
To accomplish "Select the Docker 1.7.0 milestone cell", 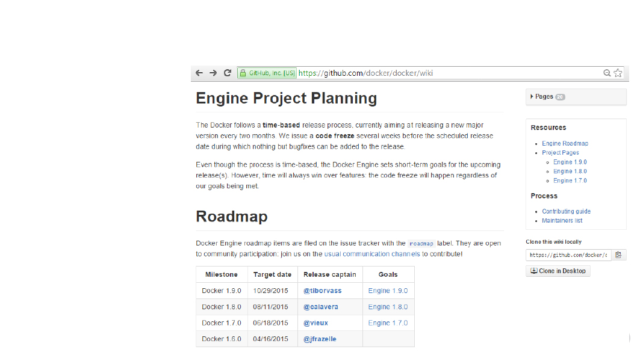I will [222, 323].
